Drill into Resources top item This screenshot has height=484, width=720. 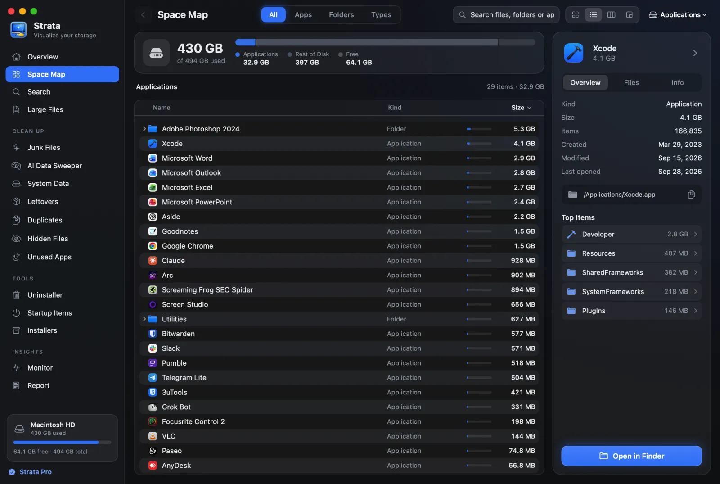pos(631,253)
